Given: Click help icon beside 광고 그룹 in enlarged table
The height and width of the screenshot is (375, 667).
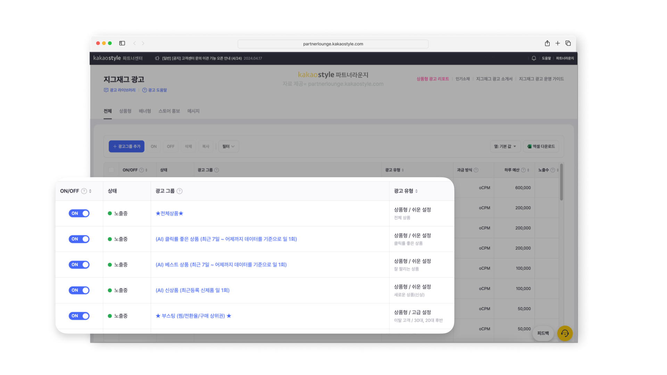Looking at the screenshot, I should tap(180, 191).
